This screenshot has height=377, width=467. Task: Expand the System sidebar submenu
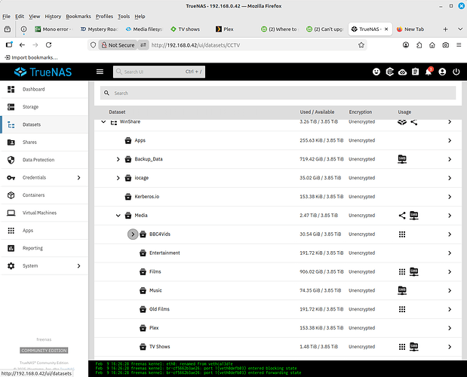click(x=78, y=266)
